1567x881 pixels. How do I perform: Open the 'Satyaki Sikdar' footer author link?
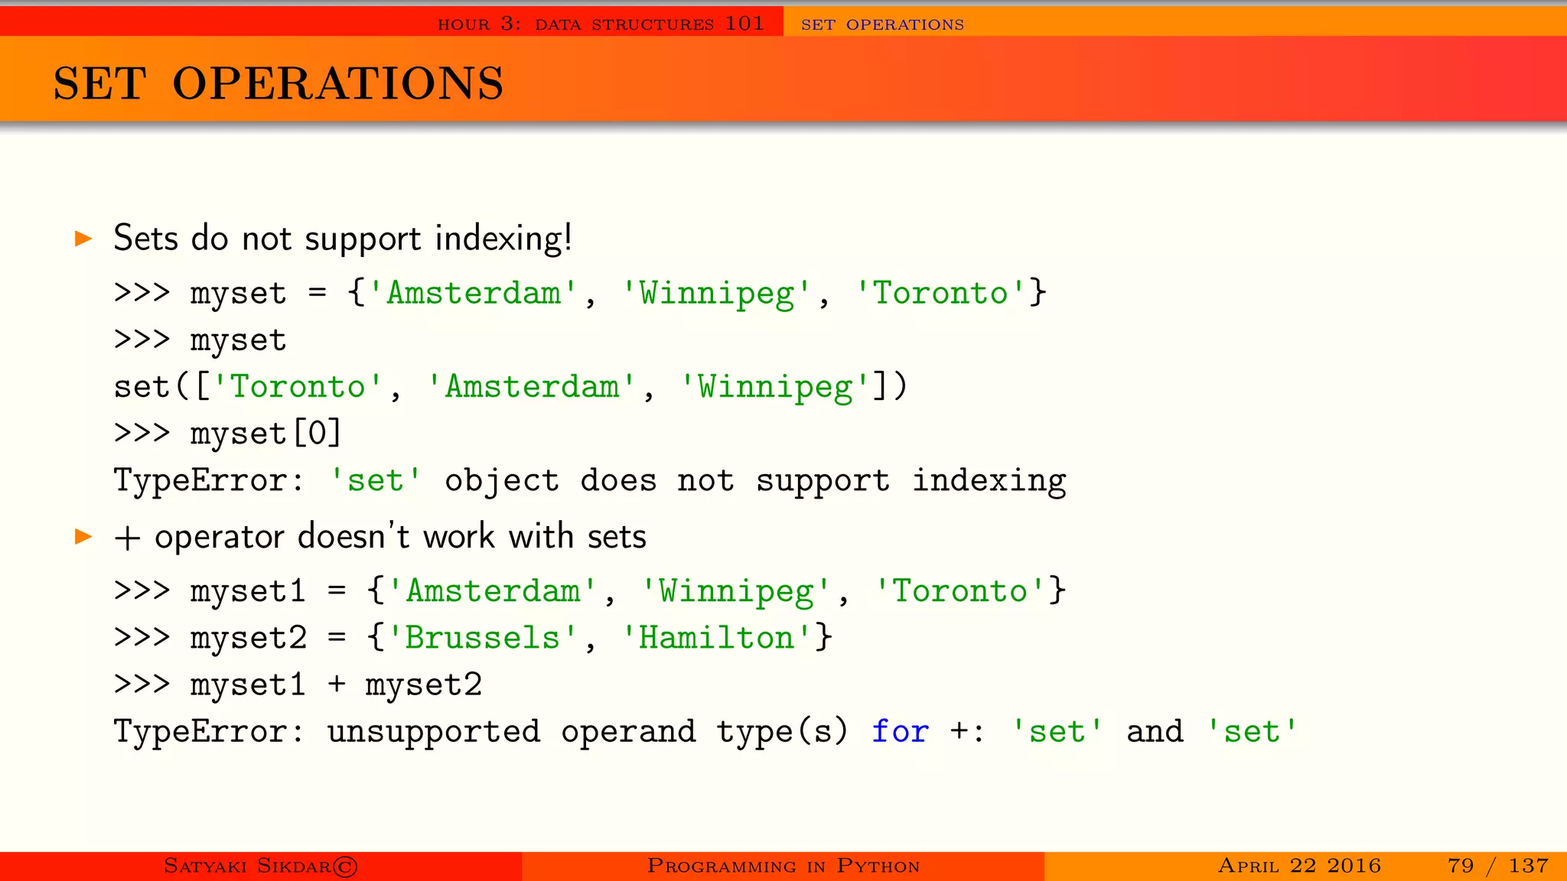pos(261,866)
